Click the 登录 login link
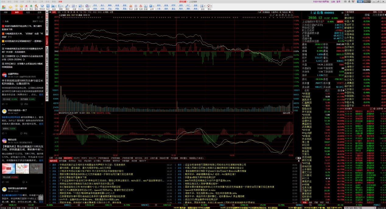 pyautogui.click(x=338, y=2)
